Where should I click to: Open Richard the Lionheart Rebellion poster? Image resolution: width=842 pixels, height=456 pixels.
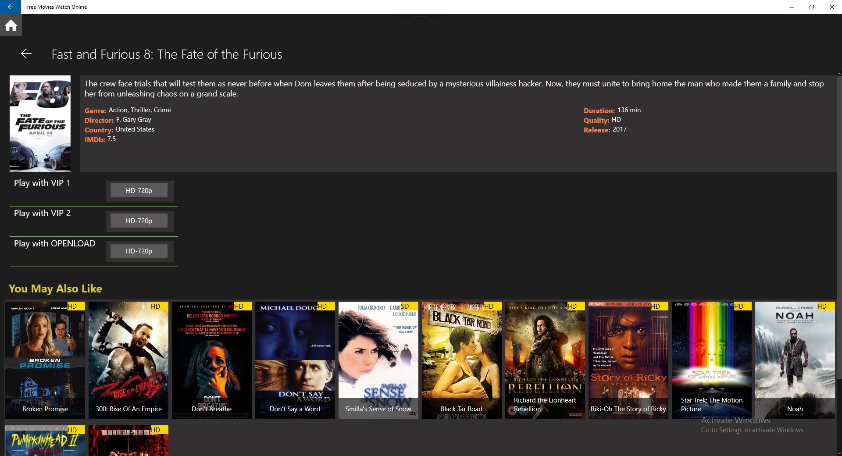(x=545, y=360)
